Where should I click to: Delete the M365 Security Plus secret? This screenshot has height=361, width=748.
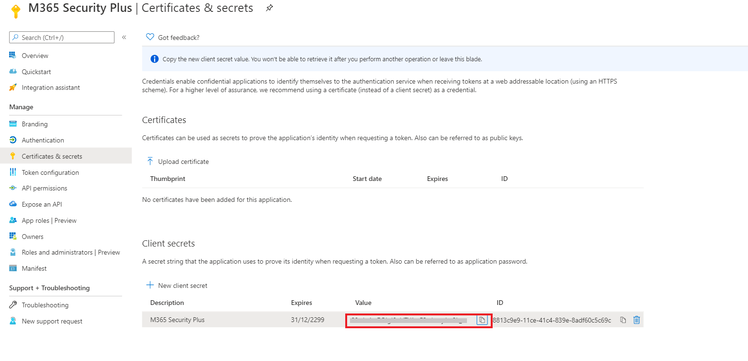(x=637, y=320)
